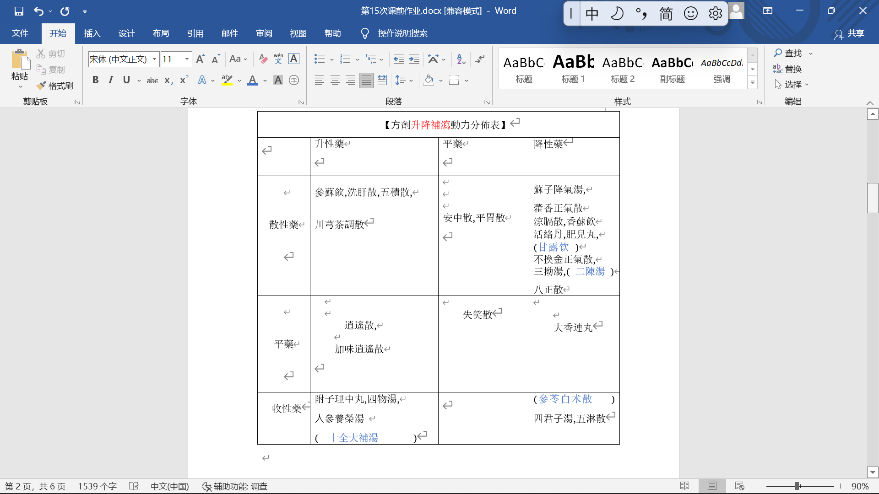879x494 pixels.
Task: Click the zoom slider handle
Action: pos(798,486)
